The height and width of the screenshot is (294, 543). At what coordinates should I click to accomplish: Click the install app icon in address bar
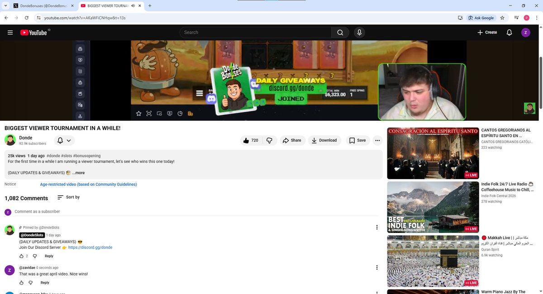(460, 18)
